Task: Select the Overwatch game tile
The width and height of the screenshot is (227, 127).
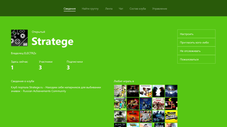Action: tap(146, 91)
